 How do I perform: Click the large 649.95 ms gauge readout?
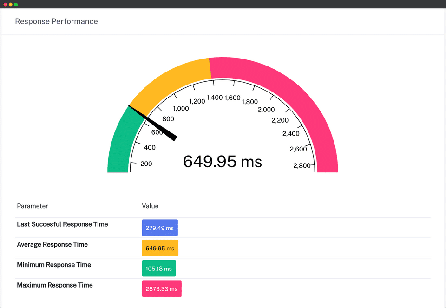click(223, 162)
